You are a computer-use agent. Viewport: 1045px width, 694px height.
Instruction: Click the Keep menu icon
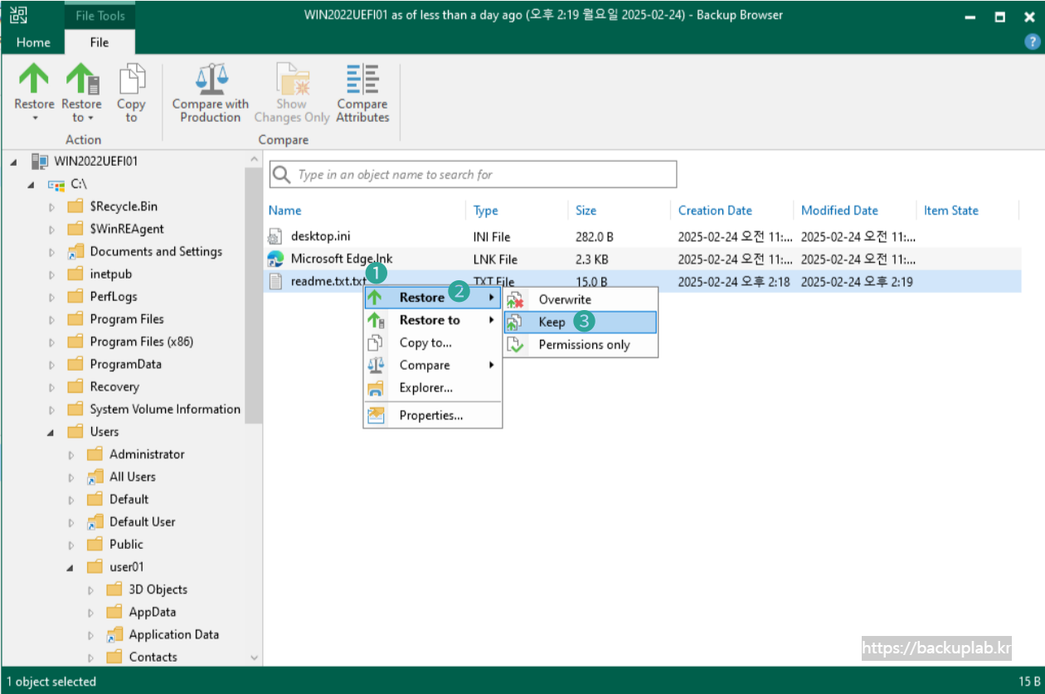click(516, 322)
